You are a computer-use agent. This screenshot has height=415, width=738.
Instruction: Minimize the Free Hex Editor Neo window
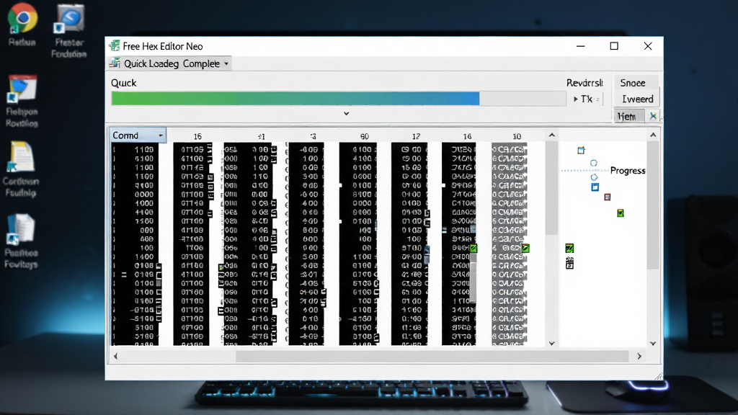[581, 46]
